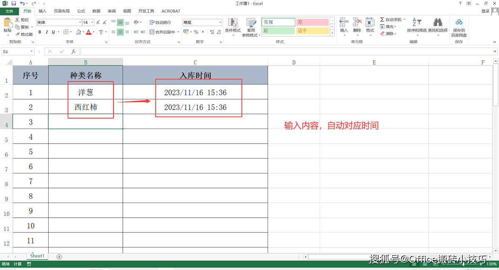This screenshot has width=499, height=270.
Task: Switch to the Page Layout (页面布局) tab
Action: (x=62, y=11)
